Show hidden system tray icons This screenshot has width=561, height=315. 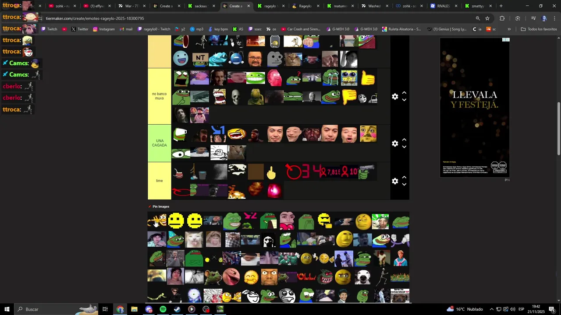[491, 309]
